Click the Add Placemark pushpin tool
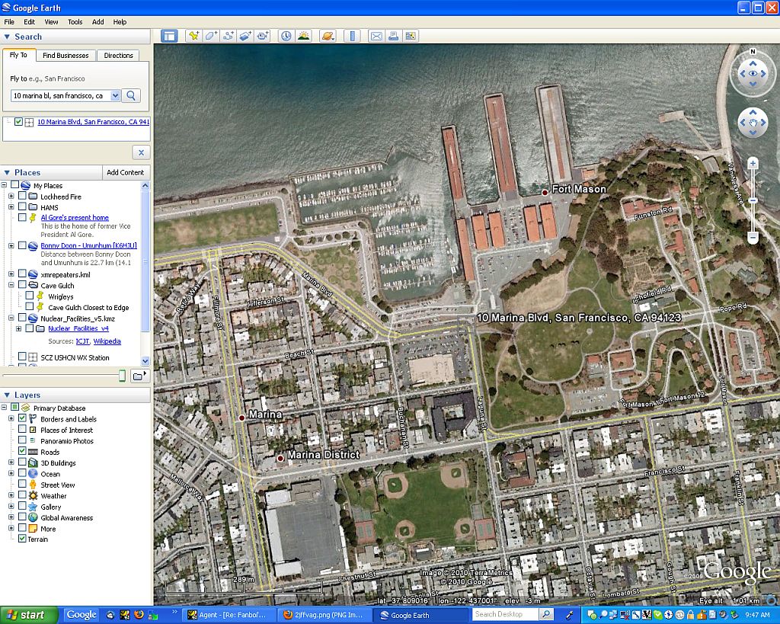 [193, 36]
